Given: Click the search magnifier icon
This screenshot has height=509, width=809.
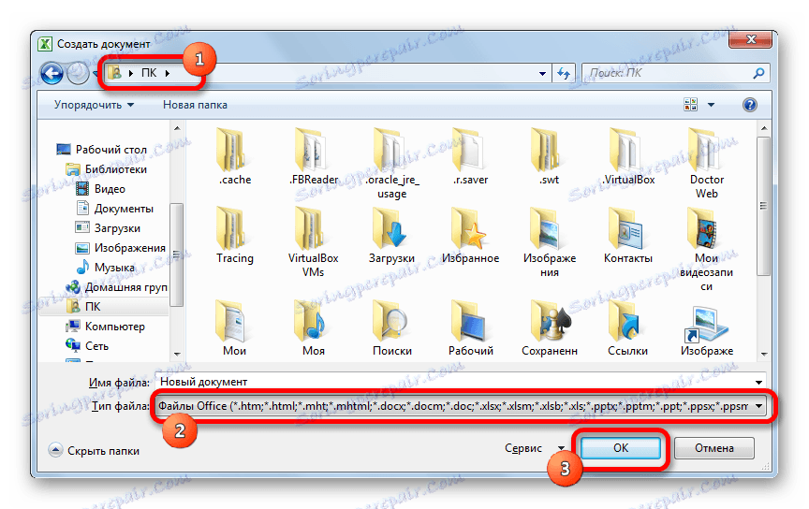Looking at the screenshot, I should 758,73.
